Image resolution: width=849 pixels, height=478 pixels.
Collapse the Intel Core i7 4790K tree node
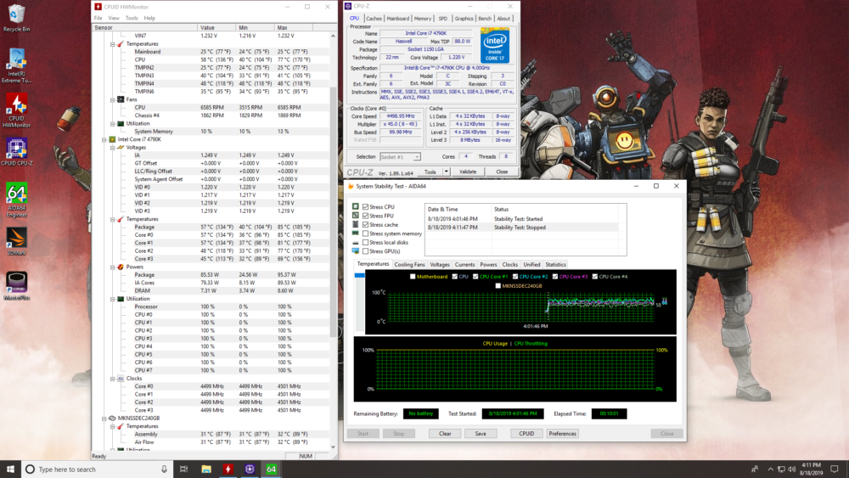104,139
